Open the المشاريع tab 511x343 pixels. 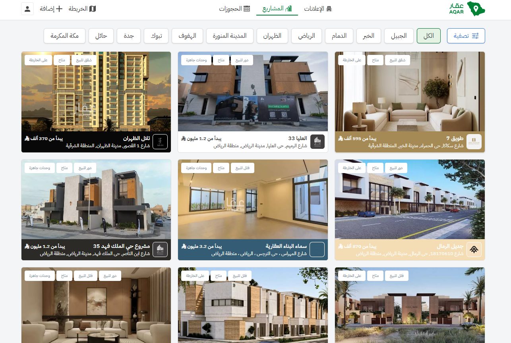click(x=277, y=9)
